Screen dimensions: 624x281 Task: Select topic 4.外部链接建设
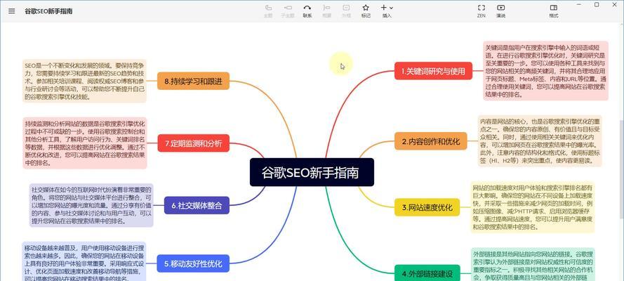pyautogui.click(x=427, y=273)
